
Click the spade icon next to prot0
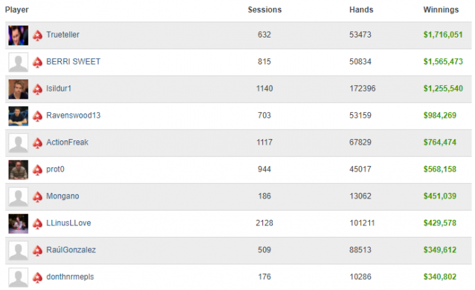click(x=38, y=170)
